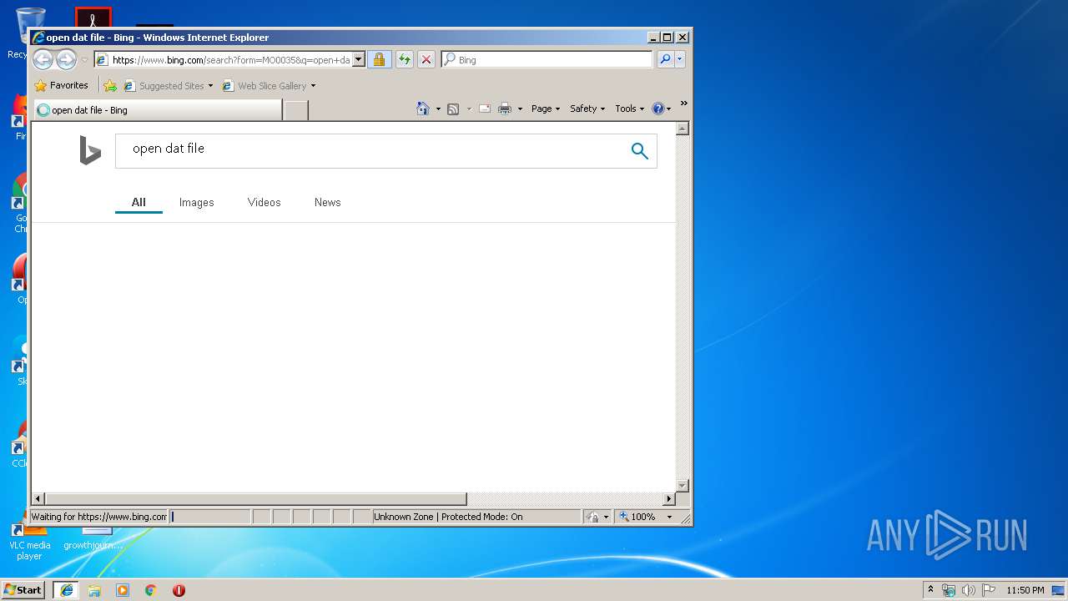Image resolution: width=1068 pixels, height=601 pixels.
Task: Open Opera from the taskbar
Action: 179,590
